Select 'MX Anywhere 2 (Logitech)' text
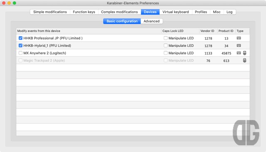 [x=44, y=53]
